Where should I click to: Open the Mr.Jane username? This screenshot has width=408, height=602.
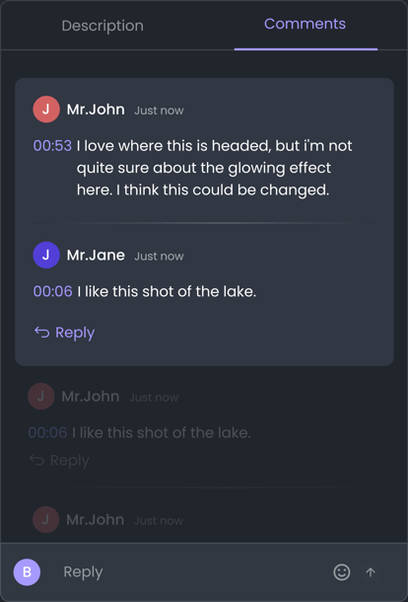point(96,255)
